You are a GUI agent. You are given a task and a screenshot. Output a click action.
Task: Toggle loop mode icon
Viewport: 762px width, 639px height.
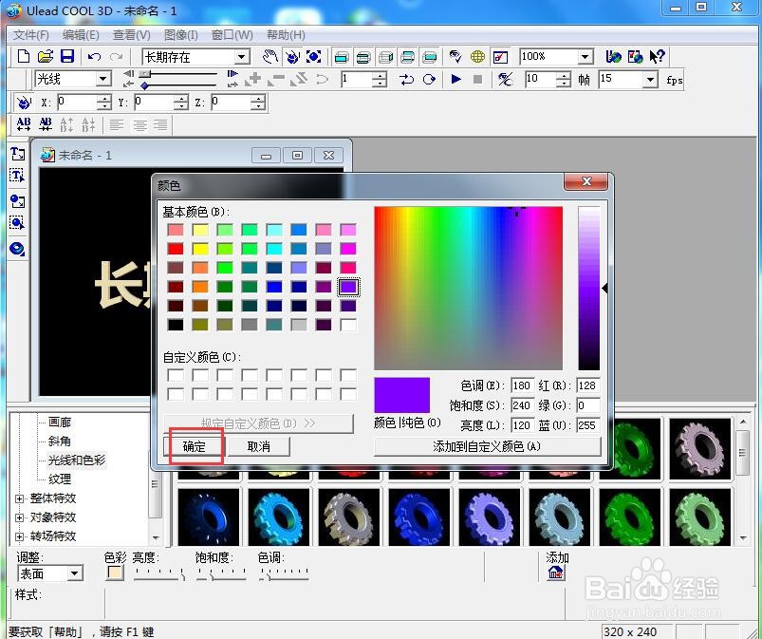(x=429, y=79)
